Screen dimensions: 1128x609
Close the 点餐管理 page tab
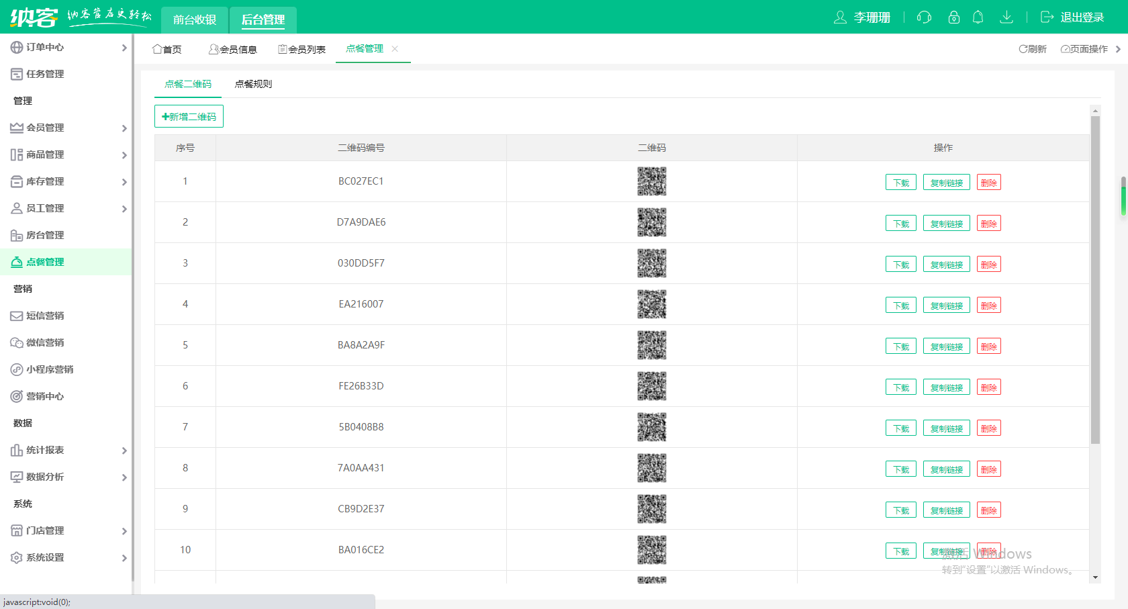point(395,48)
